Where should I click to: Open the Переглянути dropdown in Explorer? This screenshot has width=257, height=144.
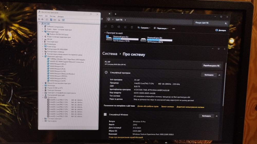point(161,28)
